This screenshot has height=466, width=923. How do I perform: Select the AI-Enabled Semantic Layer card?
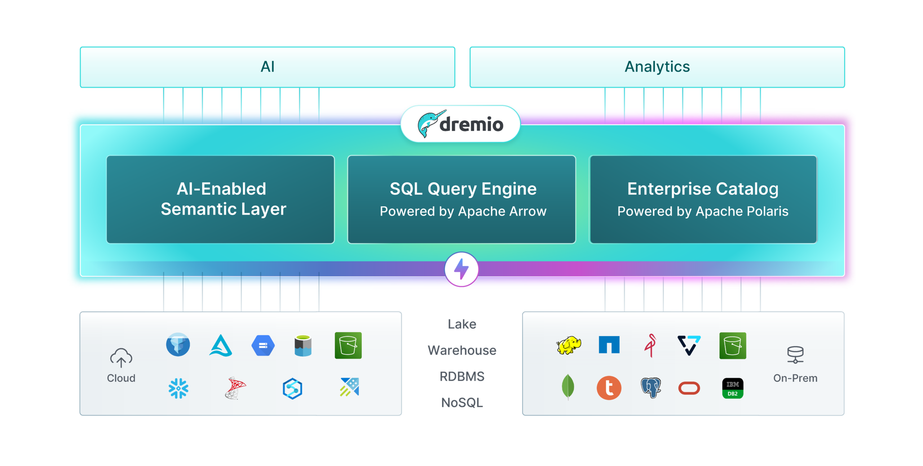[220, 199]
